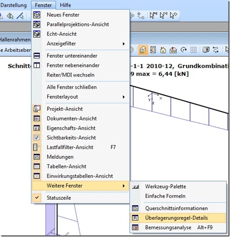Image resolution: width=230 pixels, height=237 pixels.
Task: Click the Neues Fenster cube icon
Action: point(37,15)
